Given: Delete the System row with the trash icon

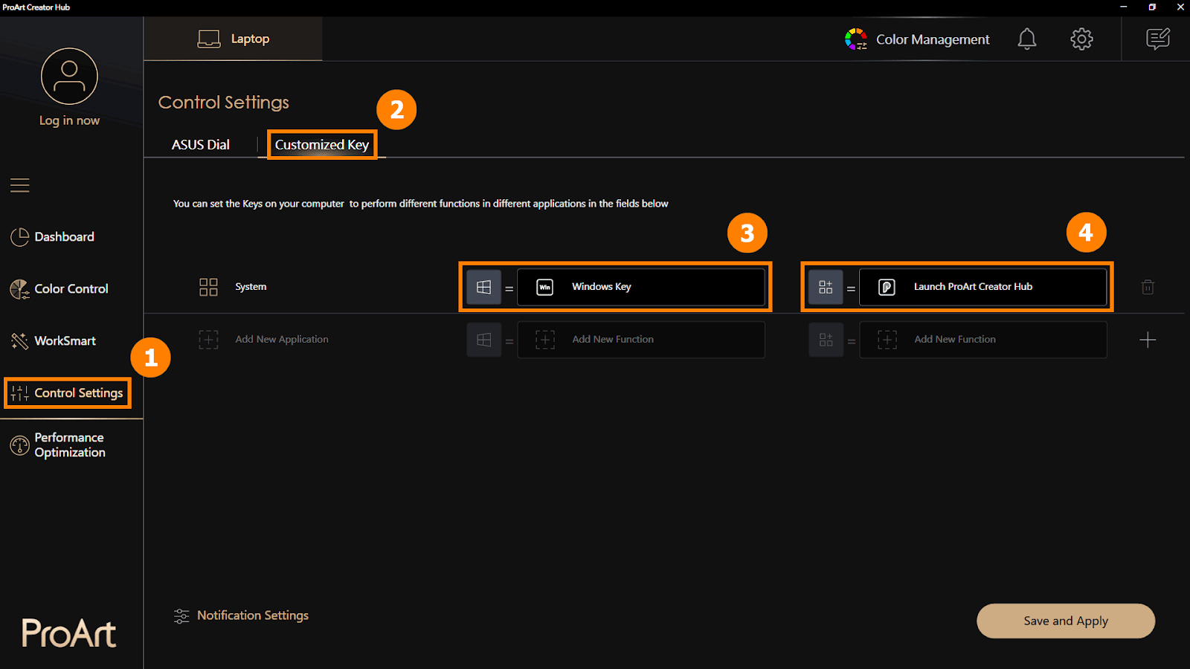Looking at the screenshot, I should pos(1148,287).
